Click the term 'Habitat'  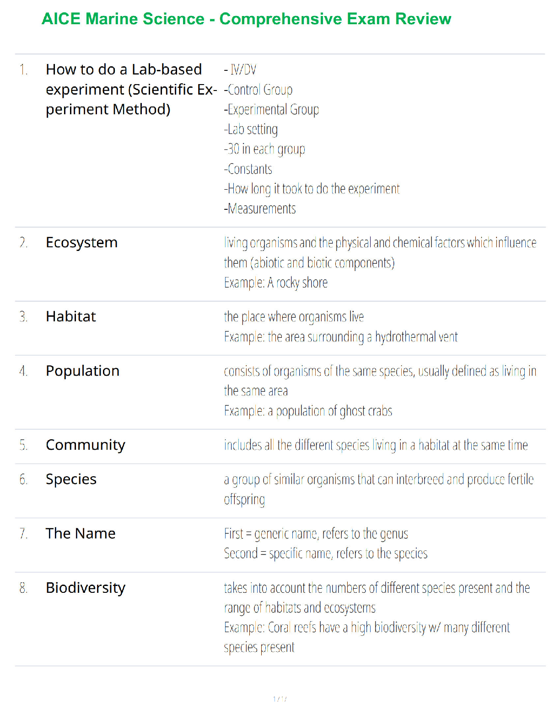pyautogui.click(x=71, y=316)
